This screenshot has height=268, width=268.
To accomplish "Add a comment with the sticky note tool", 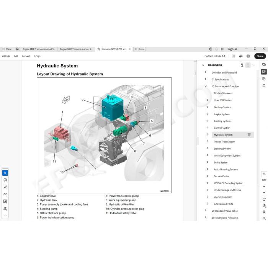I will coord(5,180).
